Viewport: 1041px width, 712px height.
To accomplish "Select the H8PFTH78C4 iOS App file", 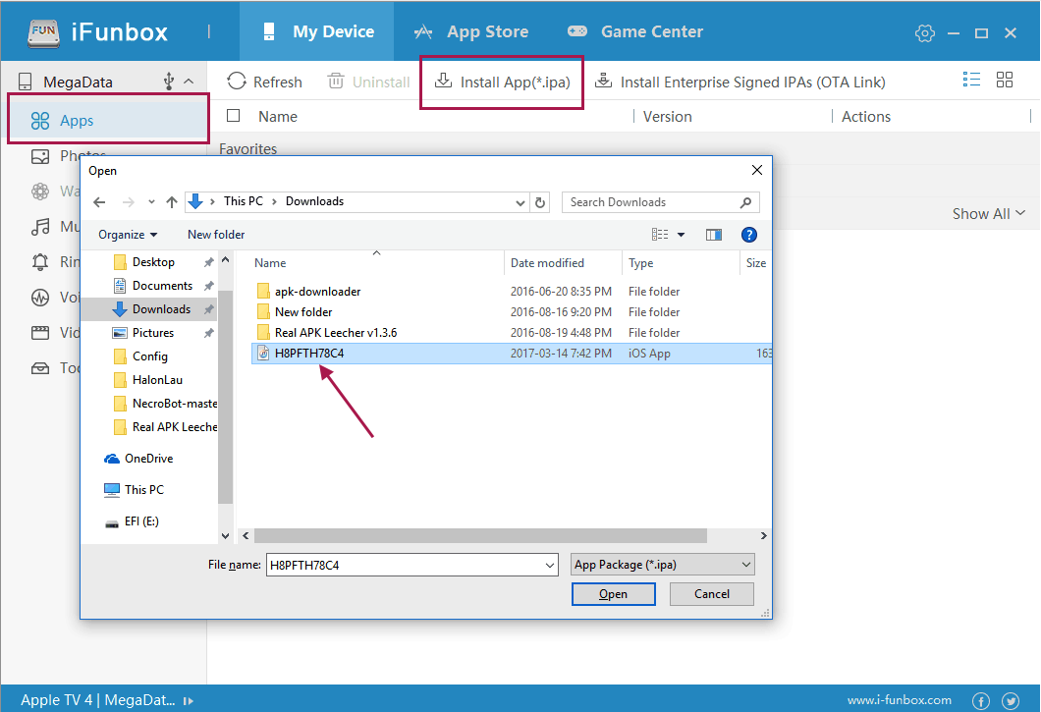I will coord(512,354).
